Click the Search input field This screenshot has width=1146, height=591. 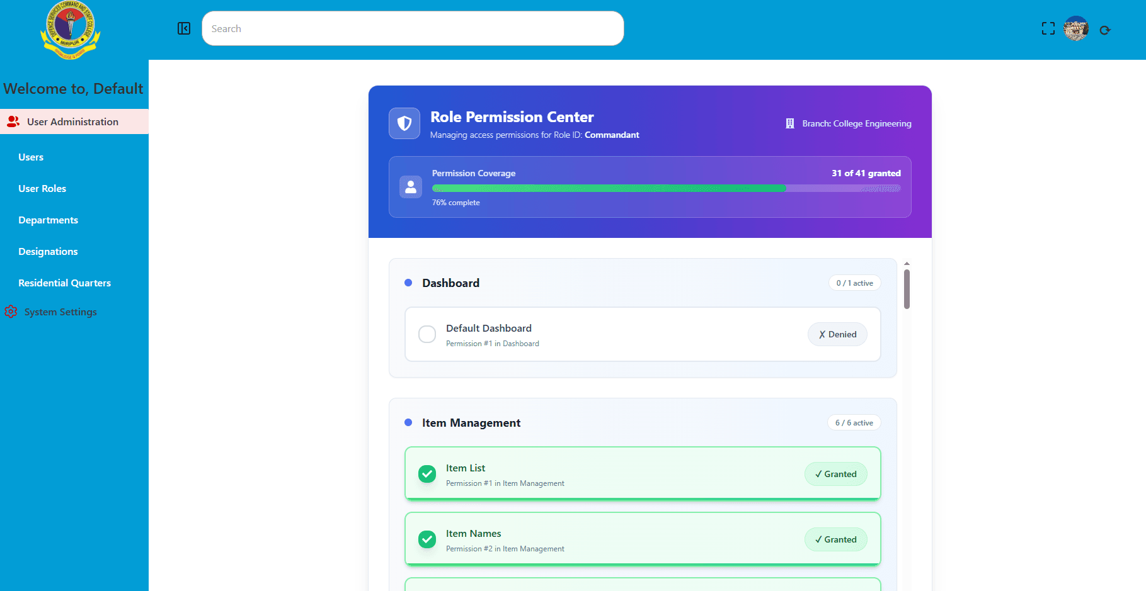click(x=413, y=28)
